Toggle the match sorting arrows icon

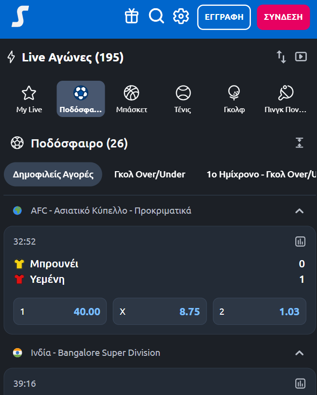pyautogui.click(x=281, y=56)
